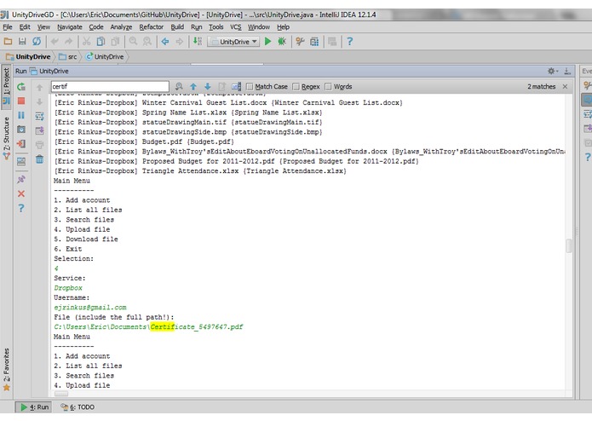Enable the Regex checkbox

point(296,86)
